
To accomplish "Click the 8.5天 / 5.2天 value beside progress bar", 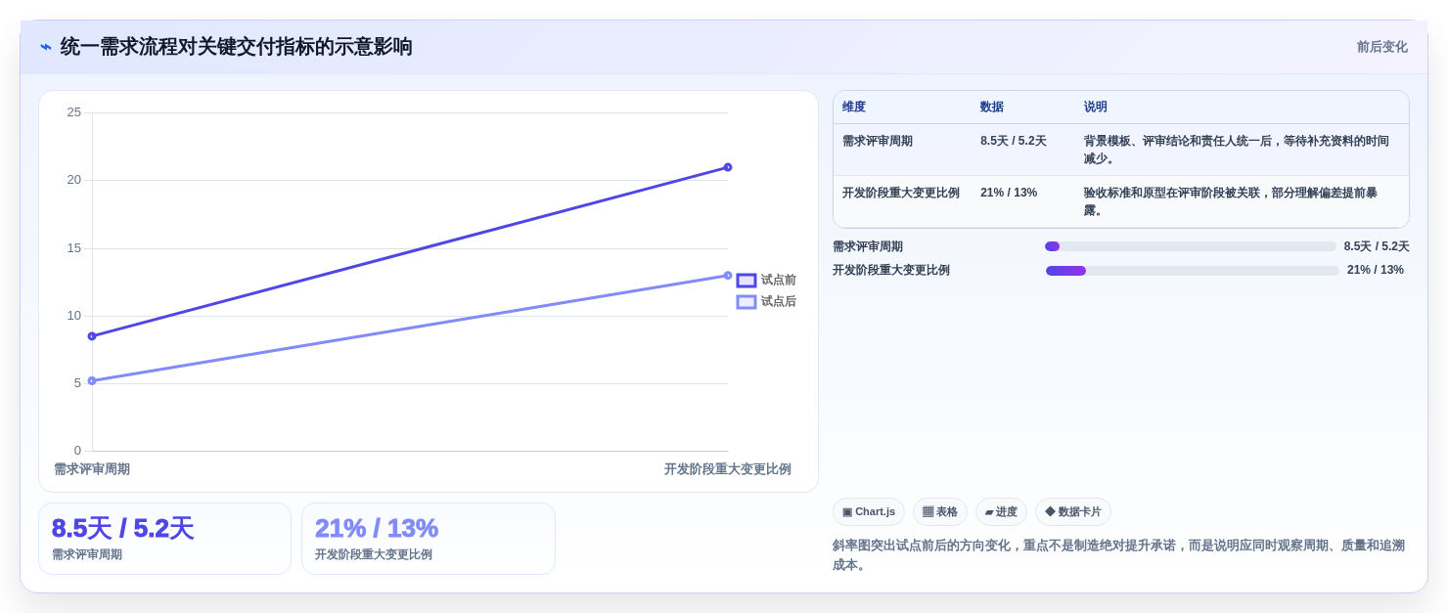I will [x=1377, y=246].
